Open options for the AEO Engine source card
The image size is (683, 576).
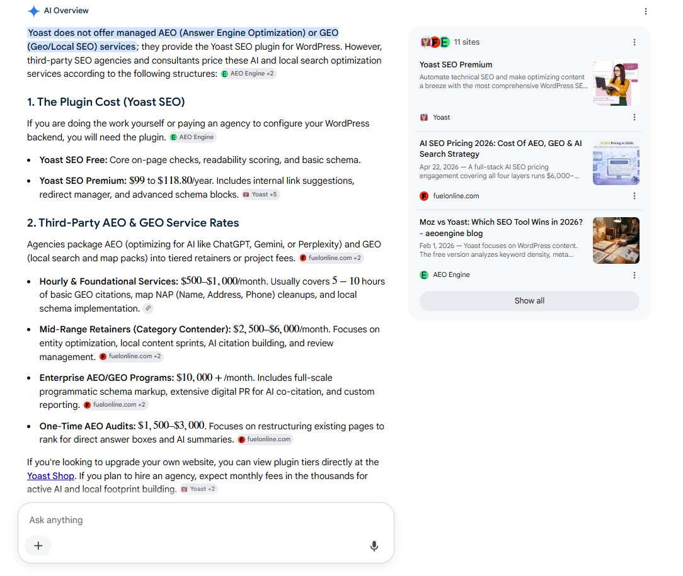tap(634, 275)
